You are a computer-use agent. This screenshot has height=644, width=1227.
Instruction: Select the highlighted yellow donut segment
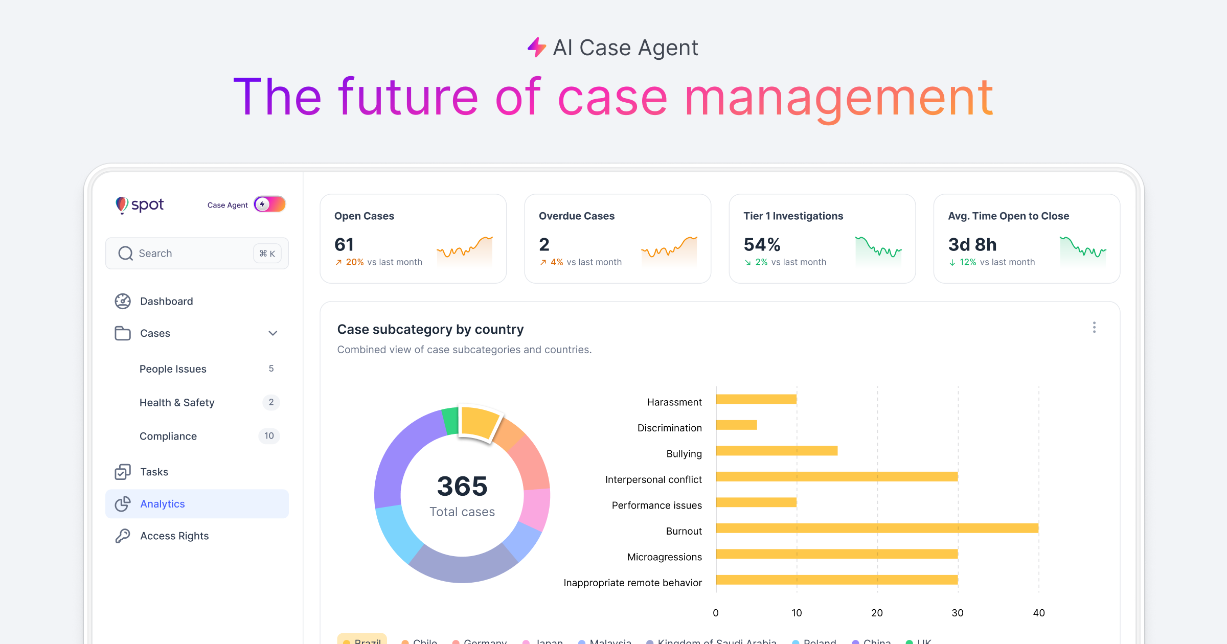pos(480,422)
